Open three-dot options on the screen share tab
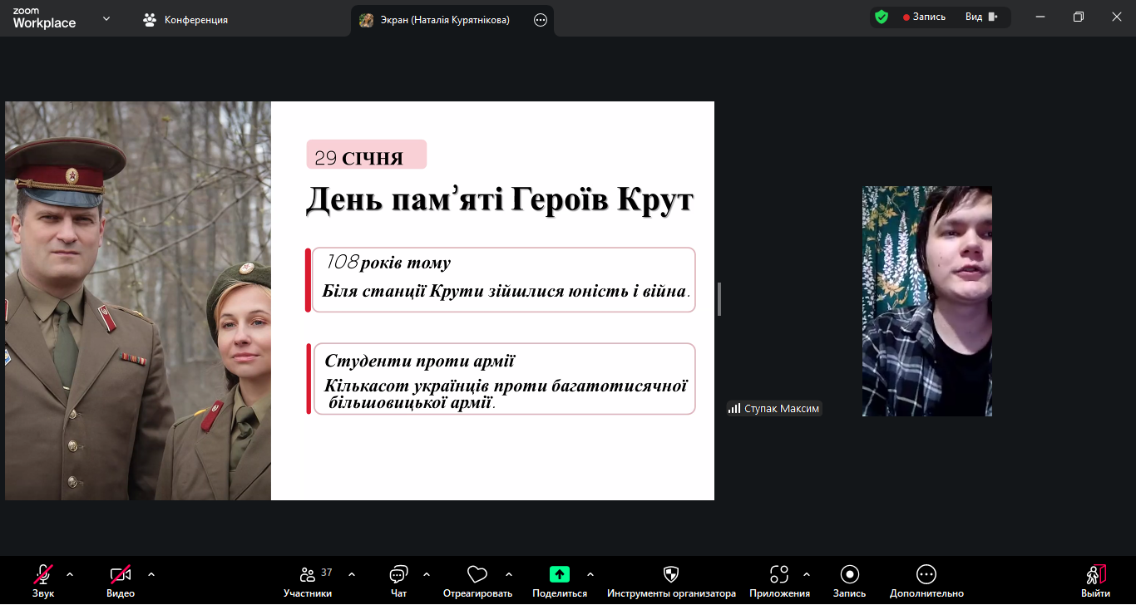The image size is (1136, 605). [x=541, y=20]
